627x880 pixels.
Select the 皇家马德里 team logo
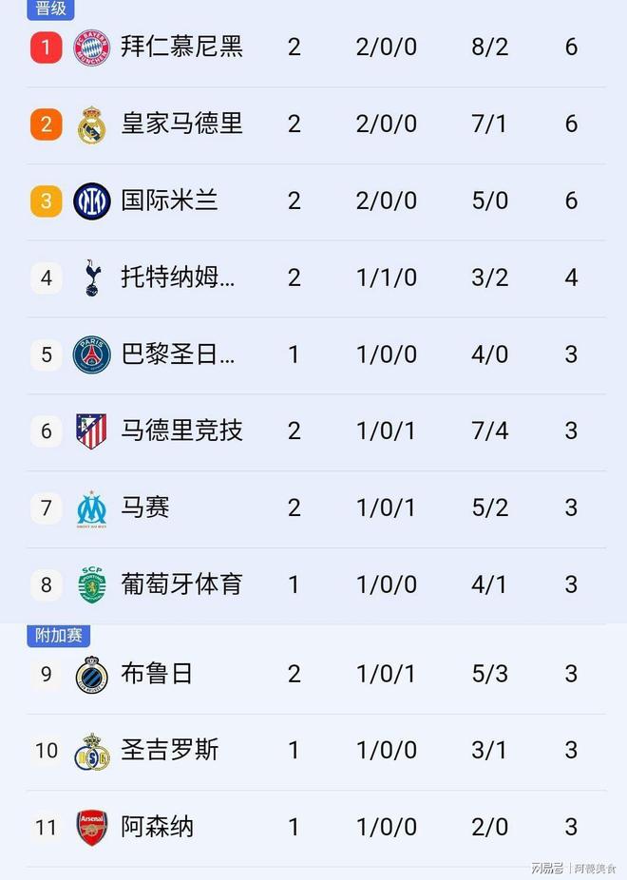point(88,124)
